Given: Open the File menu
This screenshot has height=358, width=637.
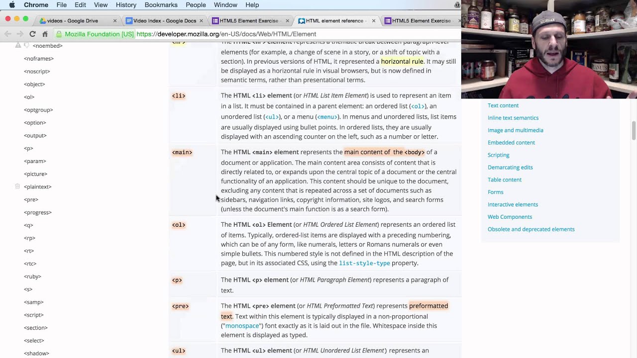Looking at the screenshot, I should point(62,5).
